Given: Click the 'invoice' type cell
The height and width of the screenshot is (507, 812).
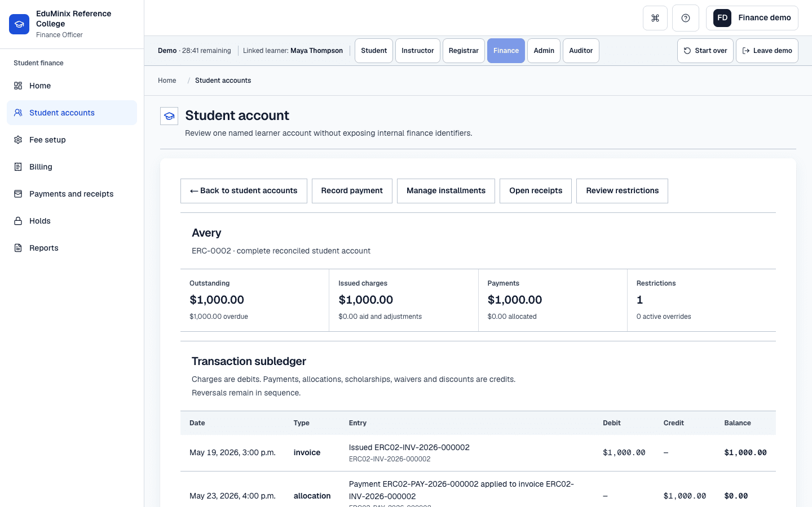Looking at the screenshot, I should (307, 453).
